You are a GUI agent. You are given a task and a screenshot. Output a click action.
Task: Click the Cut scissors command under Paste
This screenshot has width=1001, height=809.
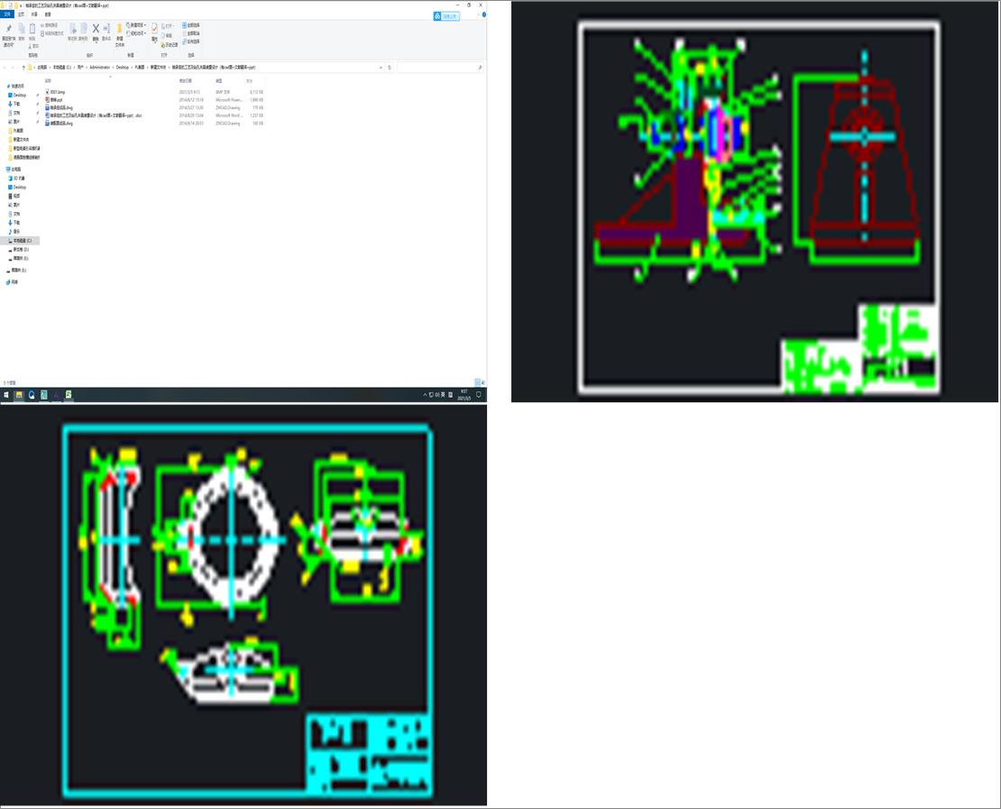point(34,46)
